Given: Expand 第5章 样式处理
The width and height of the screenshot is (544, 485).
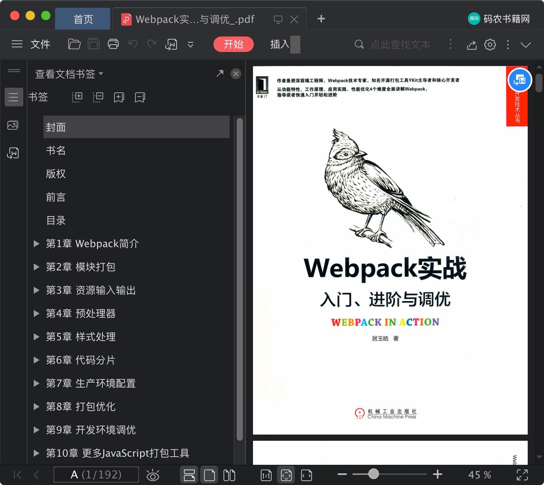Looking at the screenshot, I should (x=36, y=337).
